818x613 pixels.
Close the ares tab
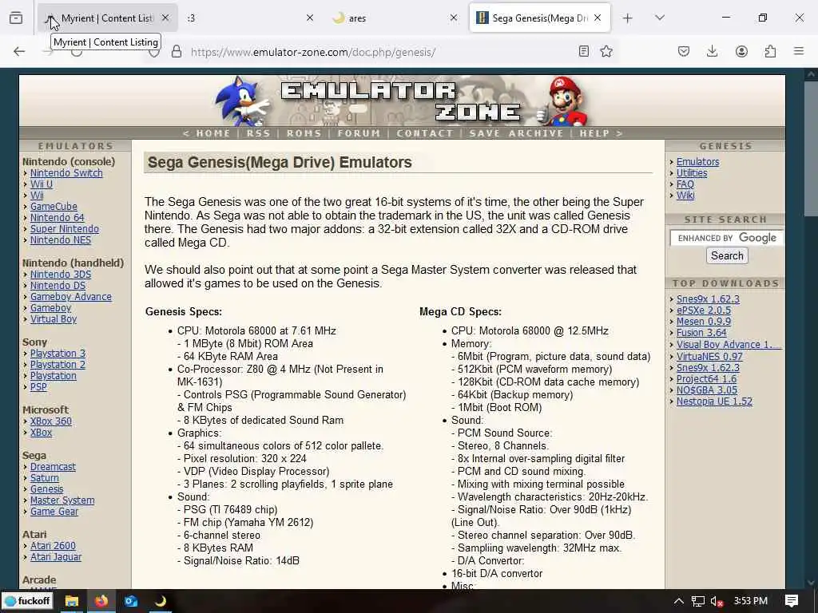pyautogui.click(x=454, y=18)
